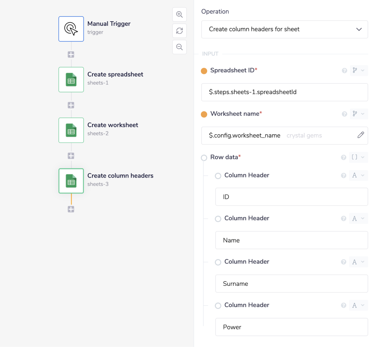Zoom out of the workflow canvas
Image resolution: width=374 pixels, height=347 pixels.
[179, 47]
